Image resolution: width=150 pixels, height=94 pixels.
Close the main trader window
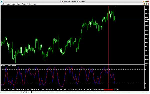coord(148,2)
